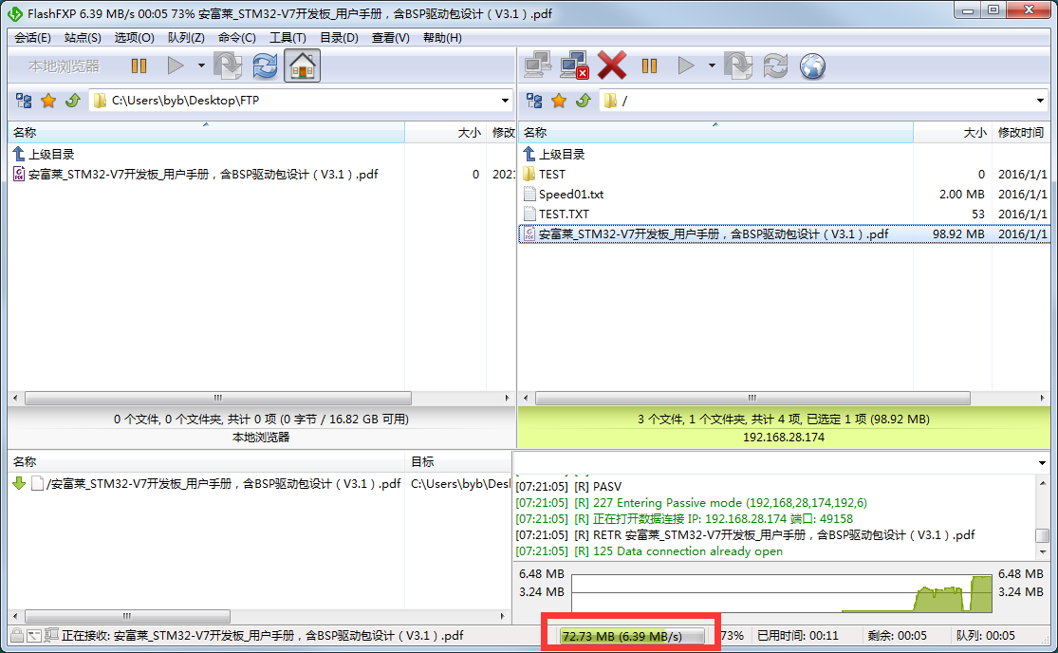Open the 命令(C) menu
Screen dimensions: 1058x653
237,38
